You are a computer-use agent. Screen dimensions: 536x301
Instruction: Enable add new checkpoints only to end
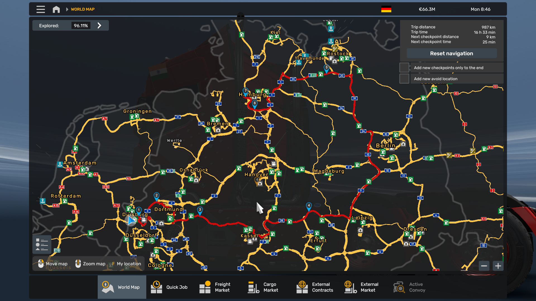coord(404,68)
